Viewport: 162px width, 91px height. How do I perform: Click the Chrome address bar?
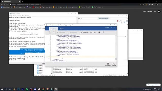(74, 5)
